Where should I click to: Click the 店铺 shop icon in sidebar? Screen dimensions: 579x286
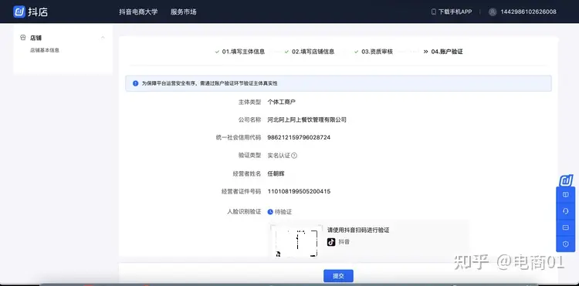[x=23, y=38]
